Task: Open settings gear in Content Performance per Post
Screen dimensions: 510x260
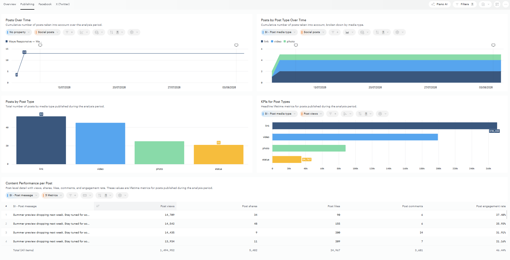Action: pyautogui.click(x=122, y=195)
